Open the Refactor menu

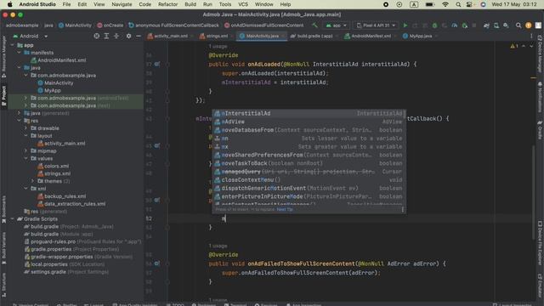[167, 4]
